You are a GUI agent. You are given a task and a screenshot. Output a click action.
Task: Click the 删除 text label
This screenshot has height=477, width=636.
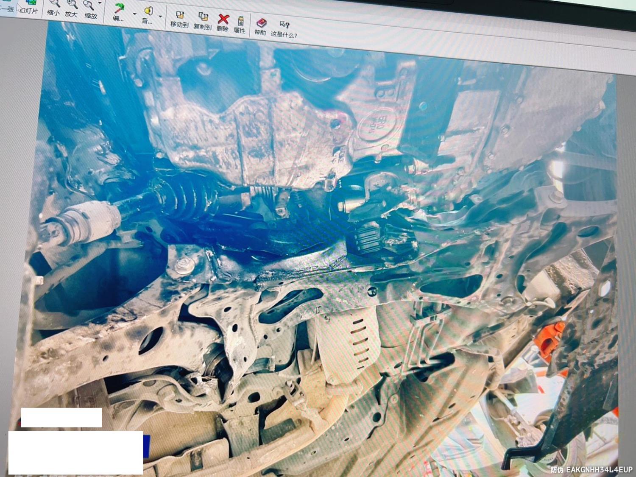click(x=222, y=29)
